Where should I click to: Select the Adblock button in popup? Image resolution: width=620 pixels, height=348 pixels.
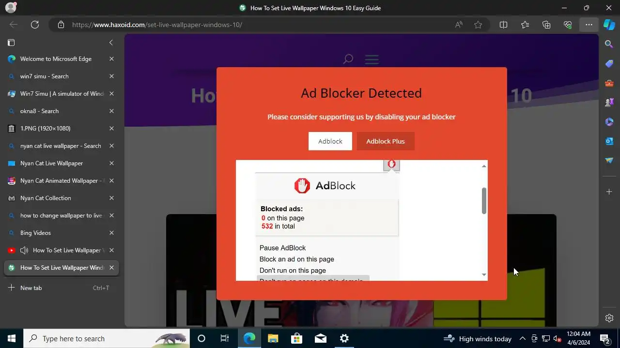click(x=330, y=141)
